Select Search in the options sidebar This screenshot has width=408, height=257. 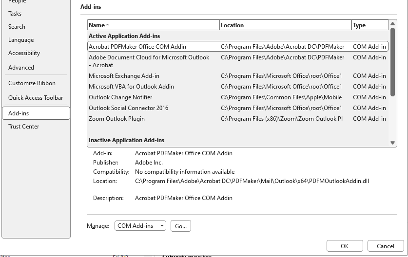pos(17,27)
